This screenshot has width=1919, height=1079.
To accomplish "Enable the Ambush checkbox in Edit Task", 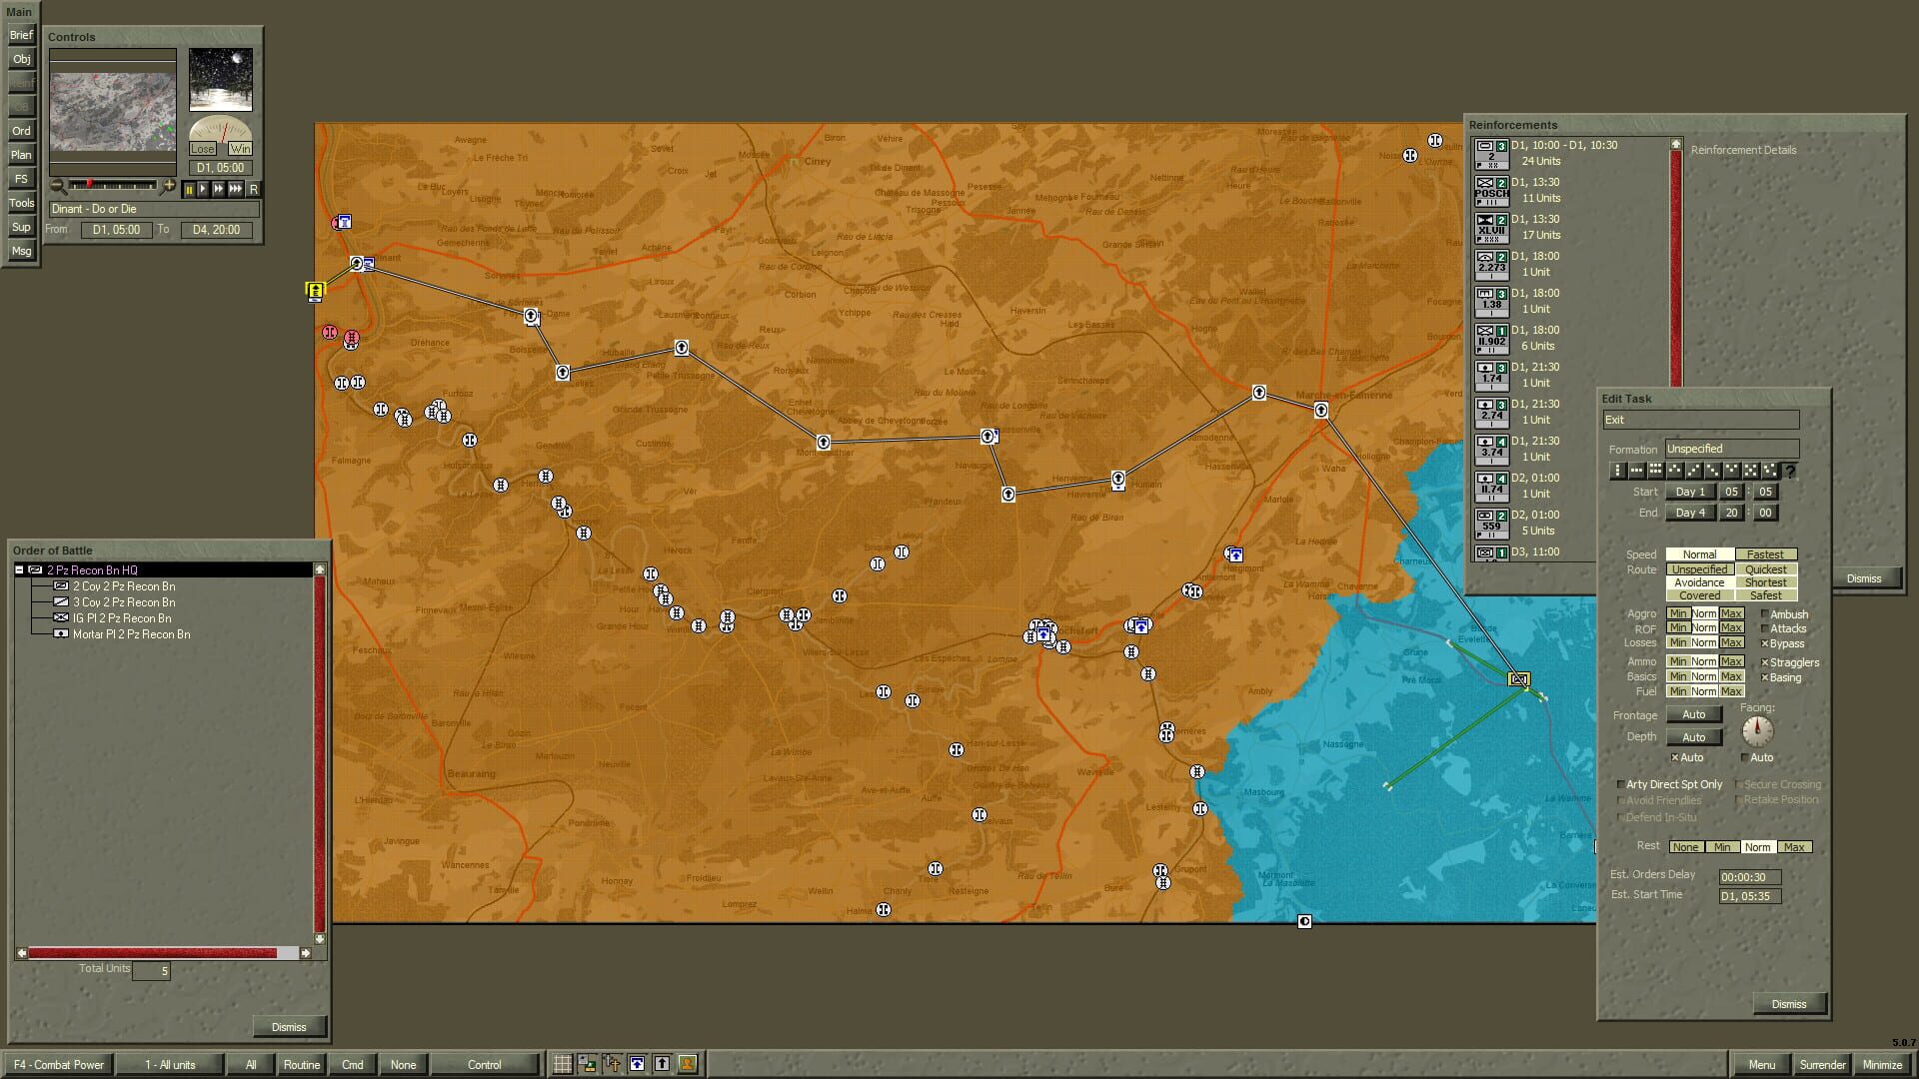I will (x=1765, y=613).
